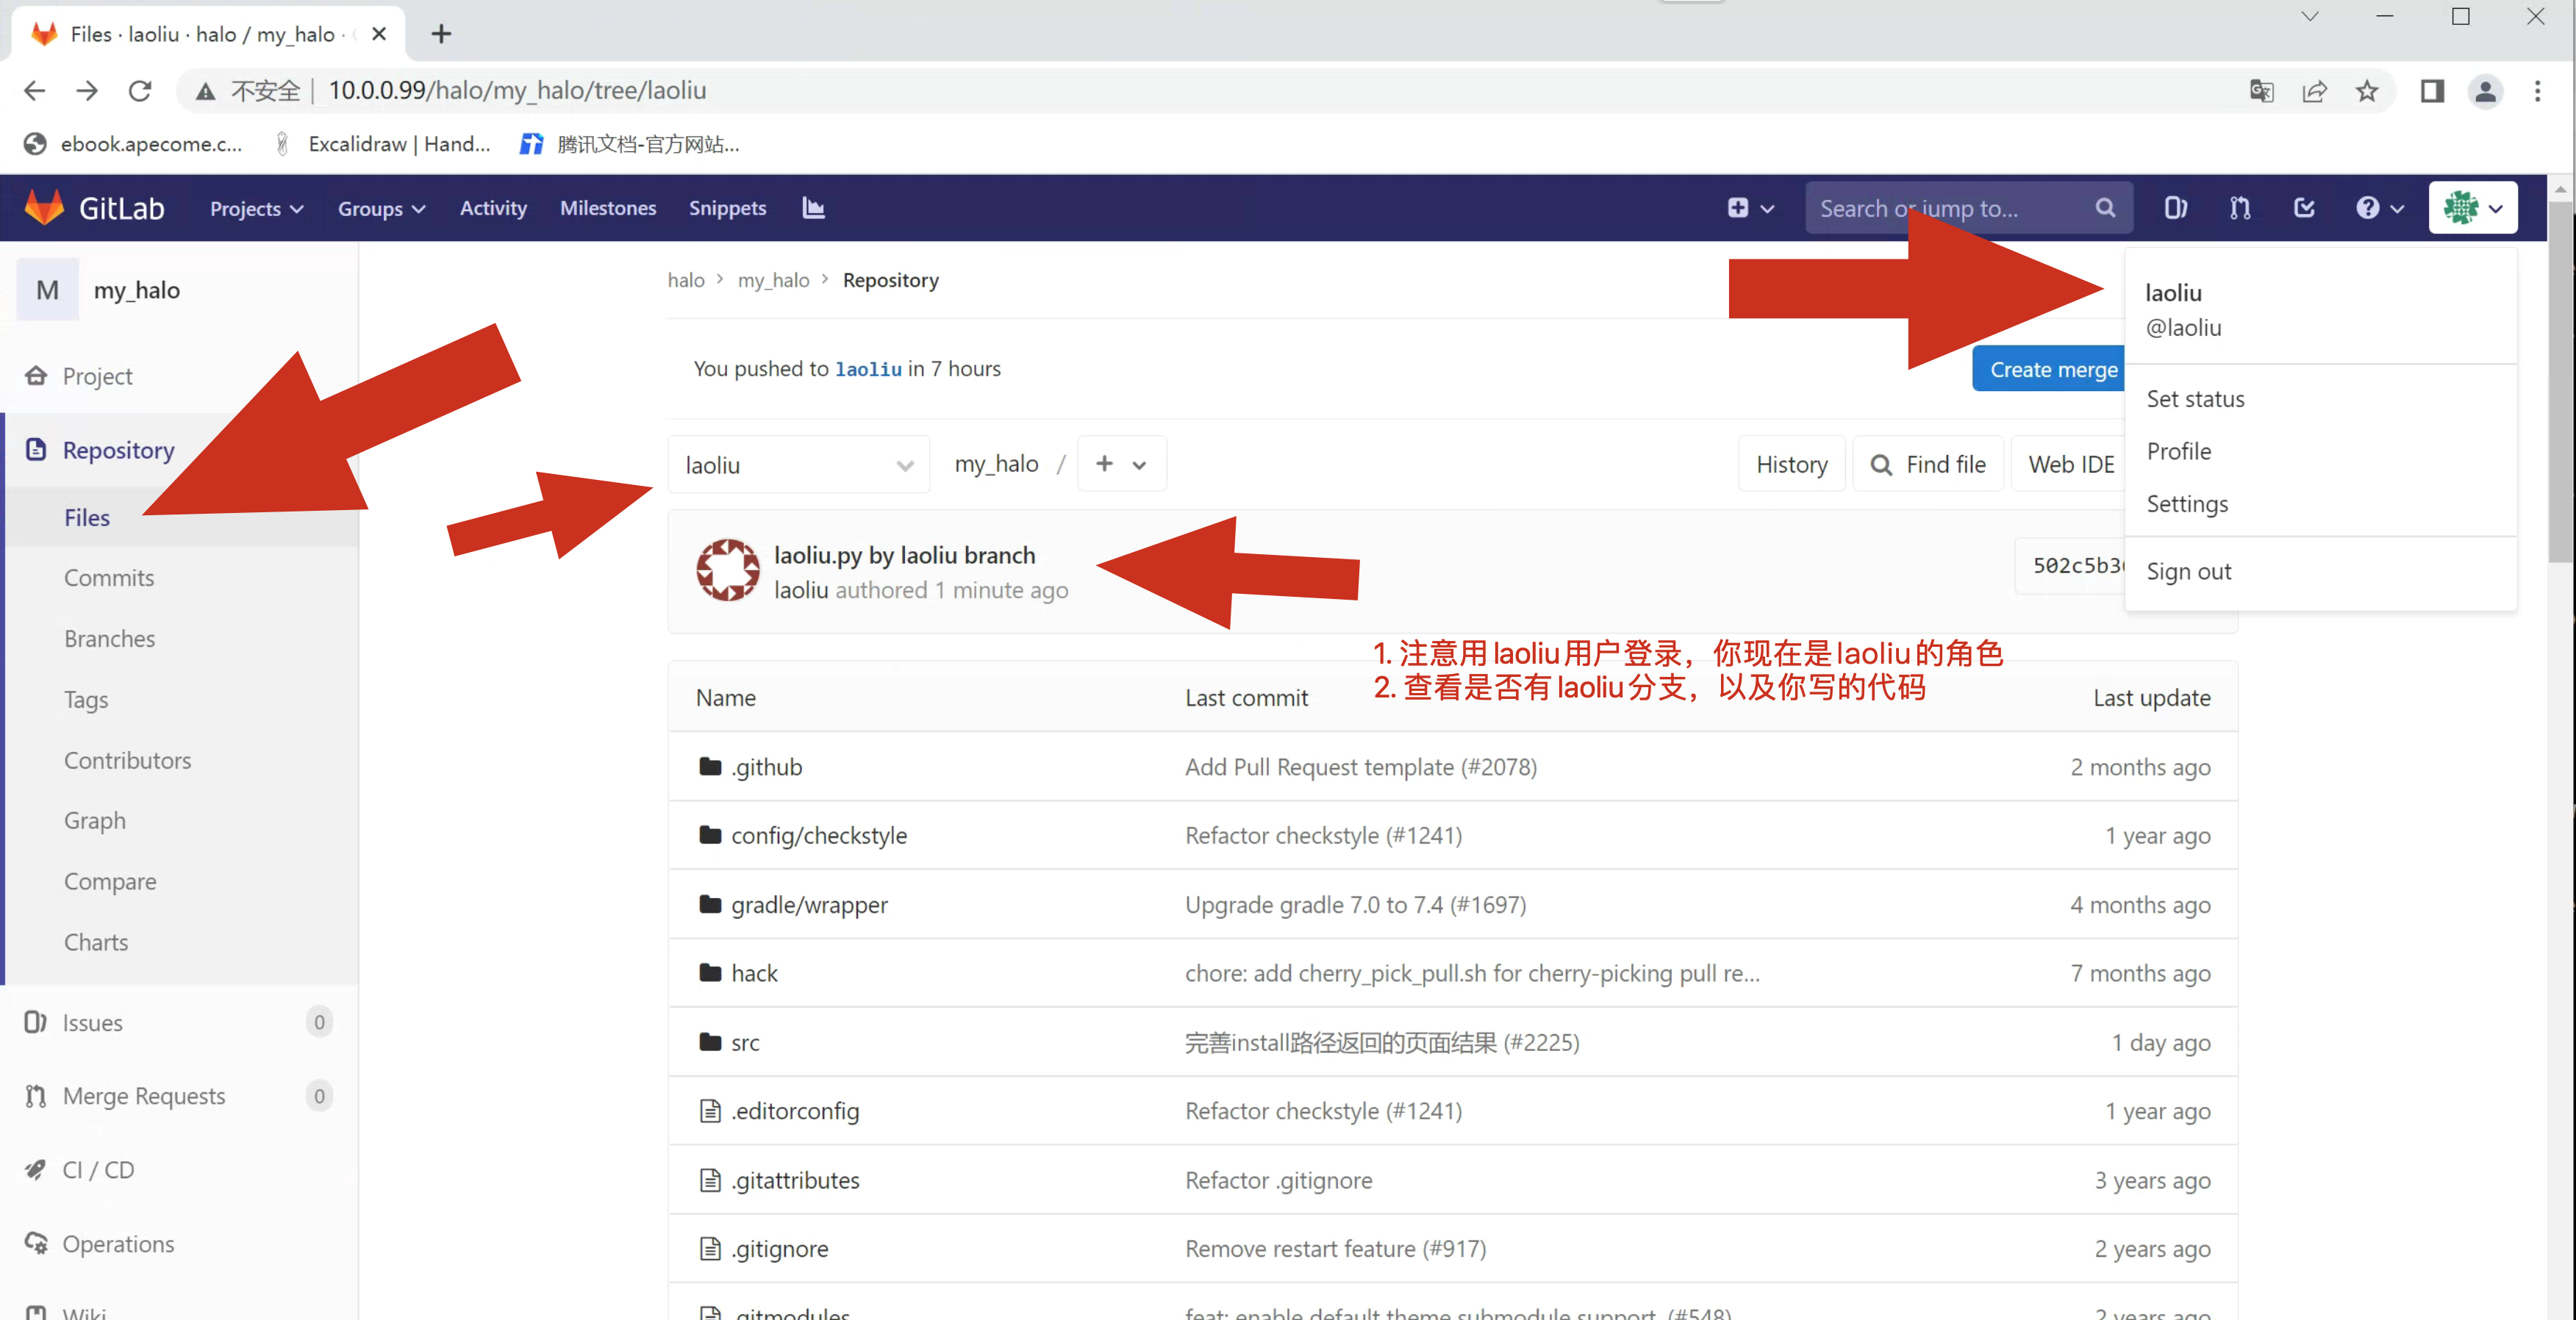2576x1320 pixels.
Task: Open the src folder link
Action: coord(745,1043)
